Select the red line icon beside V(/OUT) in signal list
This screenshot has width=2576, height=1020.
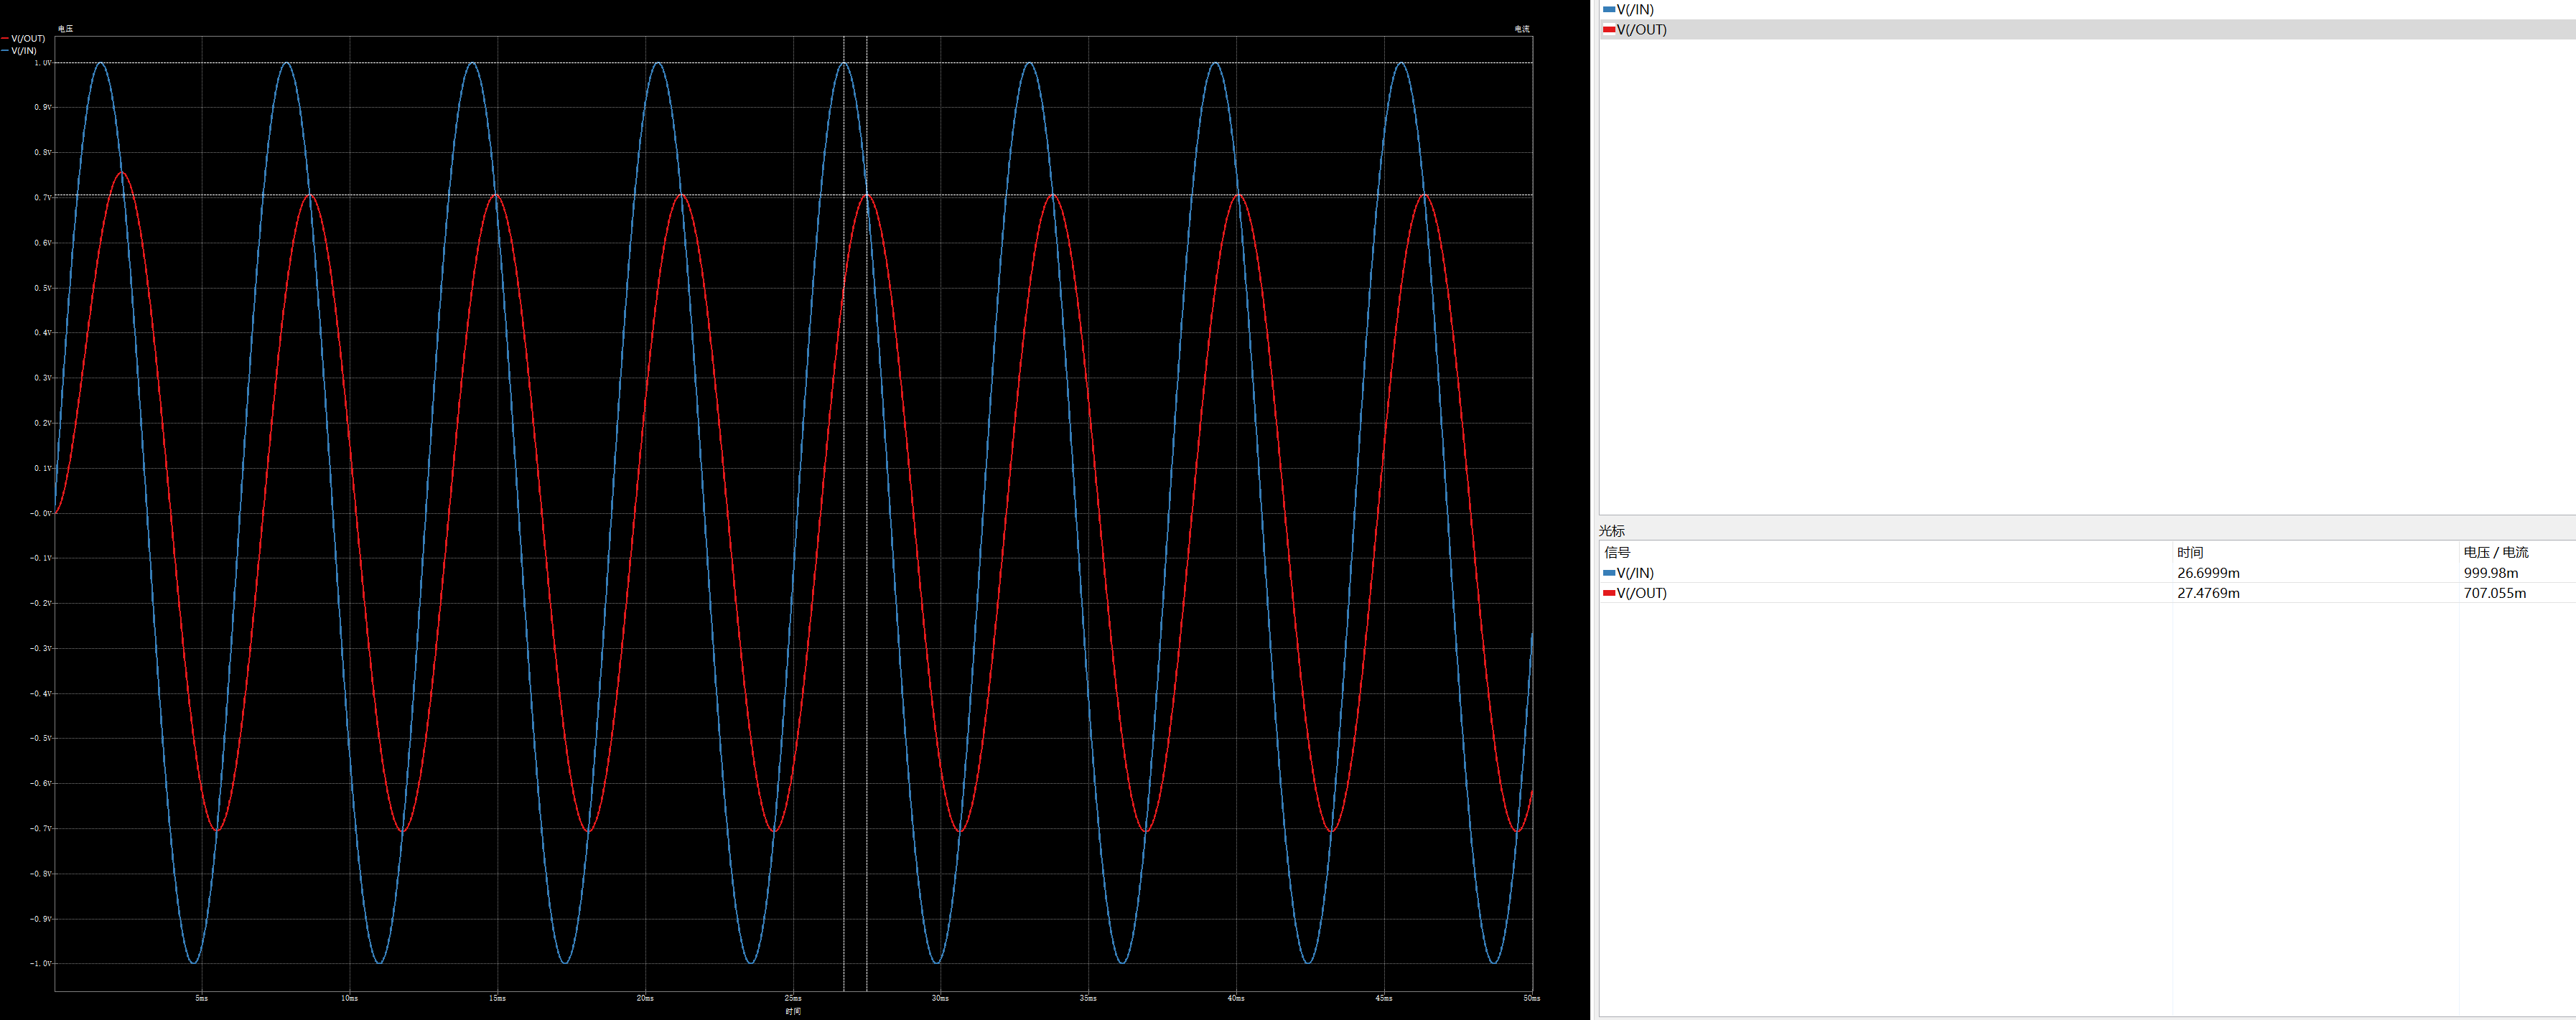click(x=1610, y=29)
